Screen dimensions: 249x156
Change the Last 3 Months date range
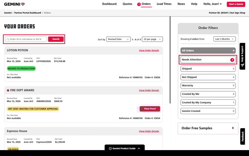224,39
